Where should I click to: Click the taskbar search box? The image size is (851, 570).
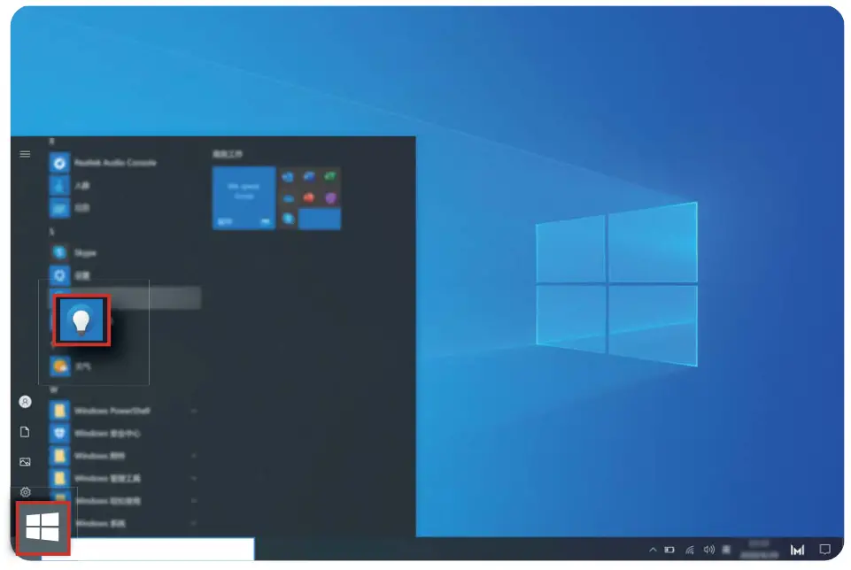click(x=162, y=549)
